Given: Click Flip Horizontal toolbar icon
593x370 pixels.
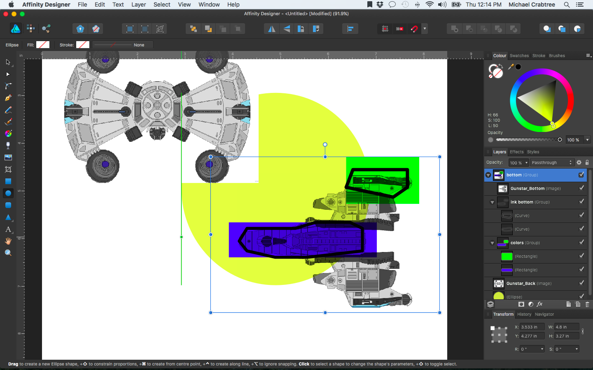Looking at the screenshot, I should pyautogui.click(x=271, y=29).
